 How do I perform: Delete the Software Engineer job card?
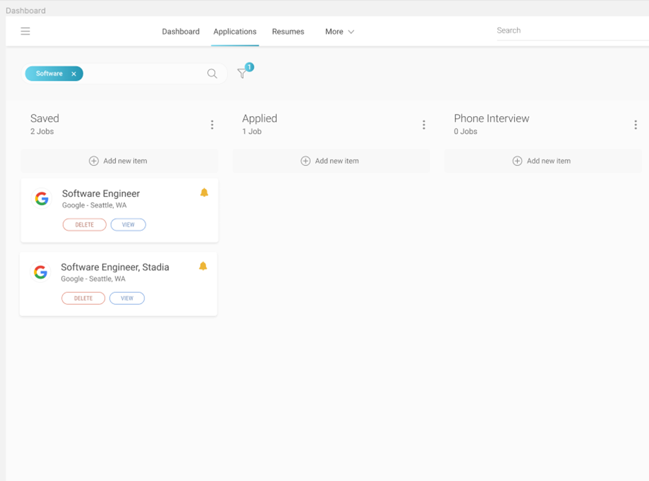point(85,225)
